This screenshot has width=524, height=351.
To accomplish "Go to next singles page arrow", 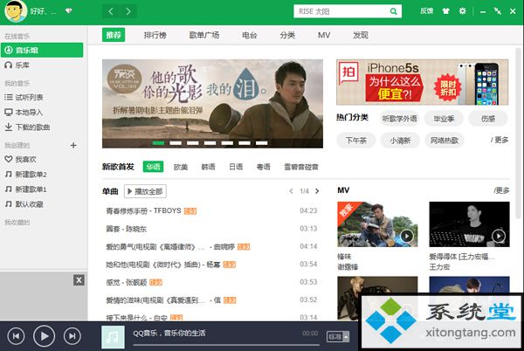I will point(317,191).
